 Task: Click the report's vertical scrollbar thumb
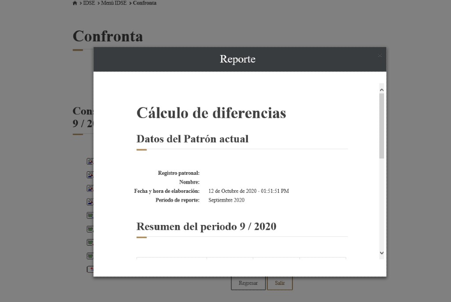pos(381,125)
